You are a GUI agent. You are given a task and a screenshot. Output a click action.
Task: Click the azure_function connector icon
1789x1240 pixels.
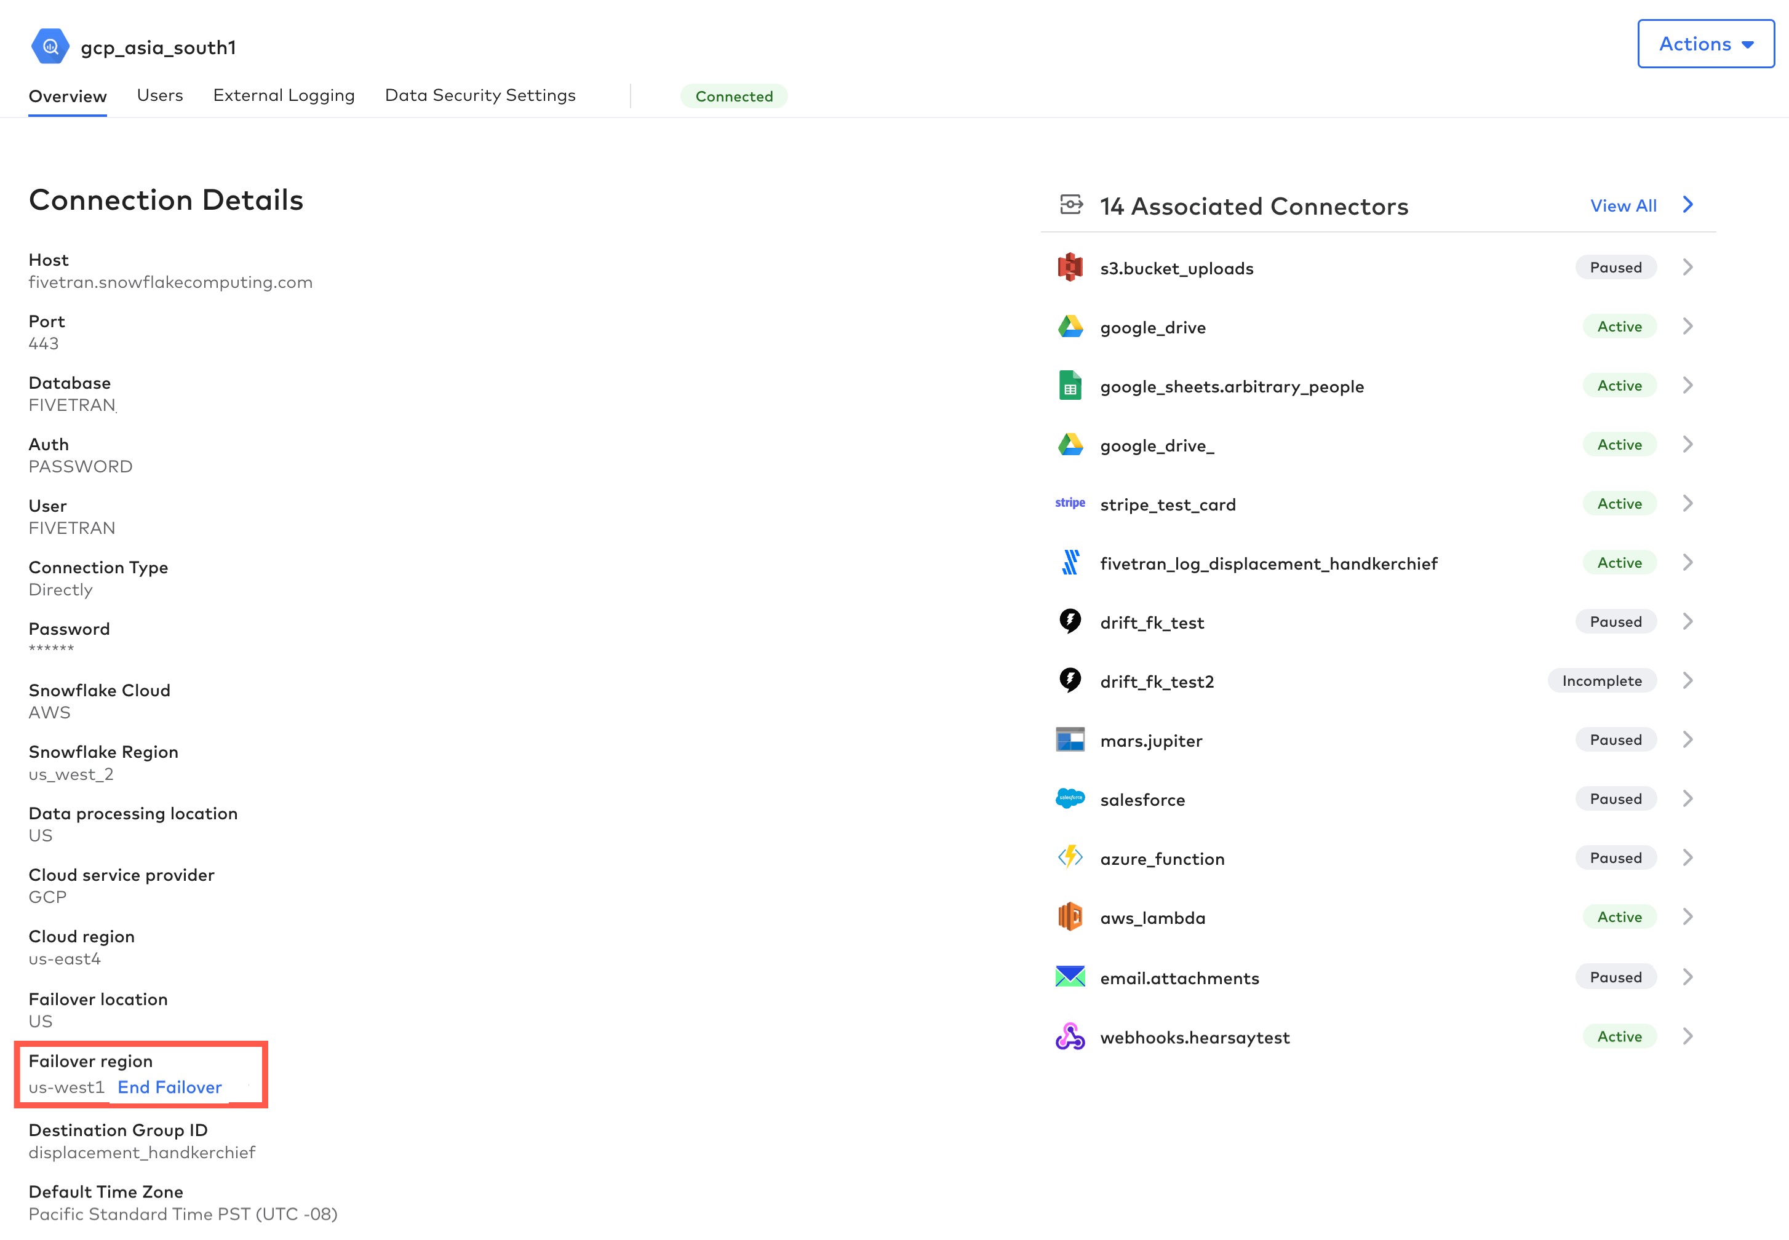click(x=1072, y=858)
